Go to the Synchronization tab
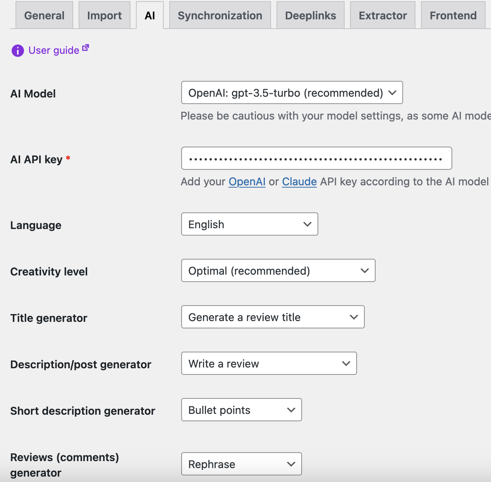Viewport: 491px width, 482px height. pyautogui.click(x=220, y=15)
